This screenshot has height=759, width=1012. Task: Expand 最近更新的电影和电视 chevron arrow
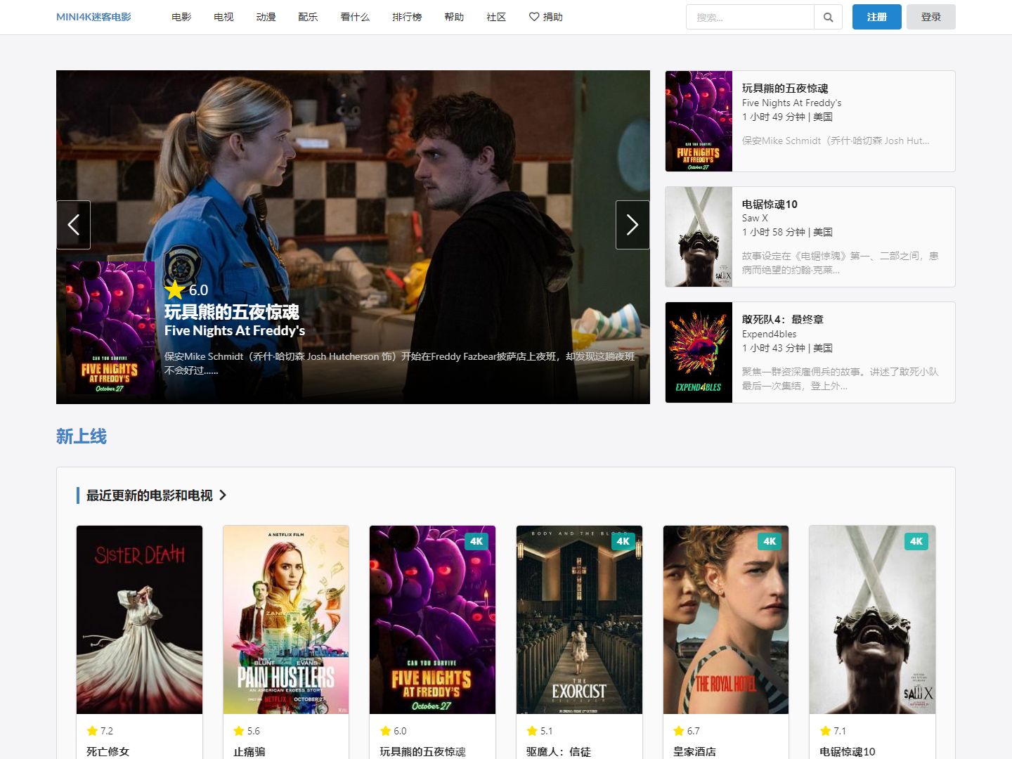point(223,495)
